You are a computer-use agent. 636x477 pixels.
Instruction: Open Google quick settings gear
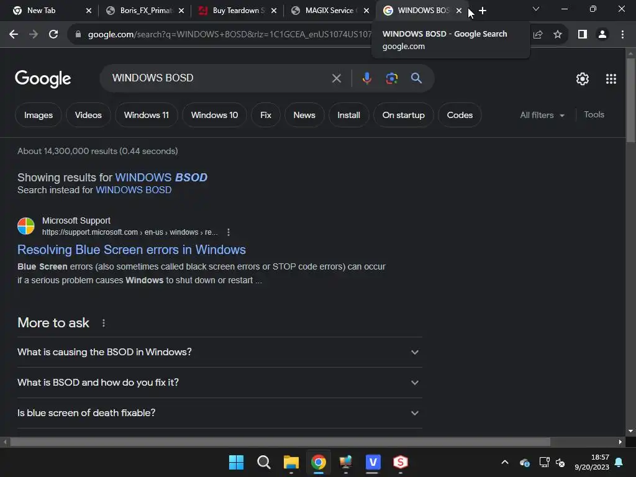[583, 79]
